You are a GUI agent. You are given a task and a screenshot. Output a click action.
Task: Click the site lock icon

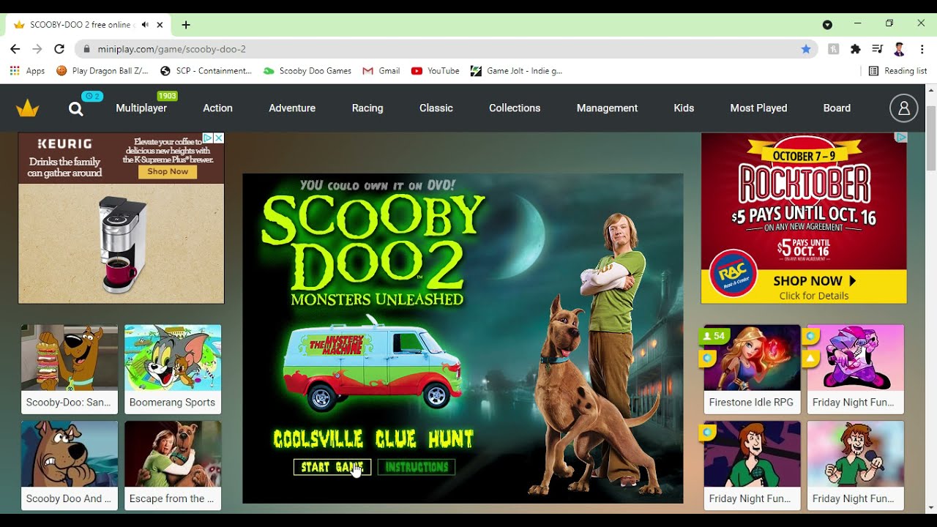click(x=86, y=49)
